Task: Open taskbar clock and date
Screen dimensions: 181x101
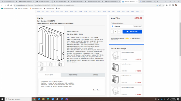Action: 173,99
